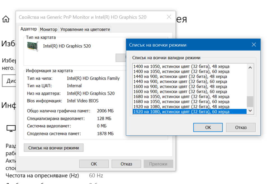Screen dimensions: 280x184
Task: Click Отказ in the adapter properties dialog
Action: [126, 164]
